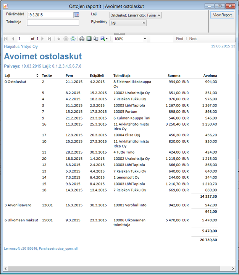Click the Tosite column header

point(47,75)
